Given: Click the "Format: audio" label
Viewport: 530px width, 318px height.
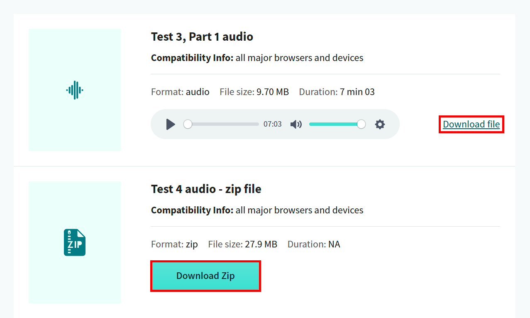Looking at the screenshot, I should point(180,92).
